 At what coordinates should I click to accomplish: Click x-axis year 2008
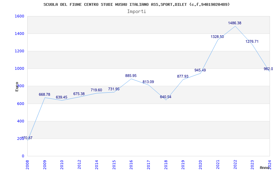pyautogui.click(x=27, y=165)
